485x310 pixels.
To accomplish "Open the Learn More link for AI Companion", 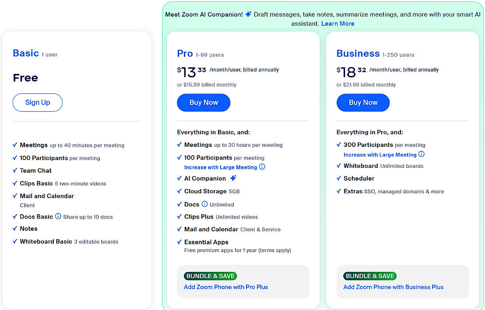I will (x=338, y=24).
